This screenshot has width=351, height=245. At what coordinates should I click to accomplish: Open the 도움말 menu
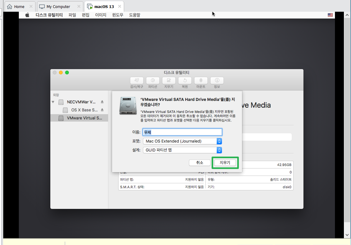tap(135, 15)
